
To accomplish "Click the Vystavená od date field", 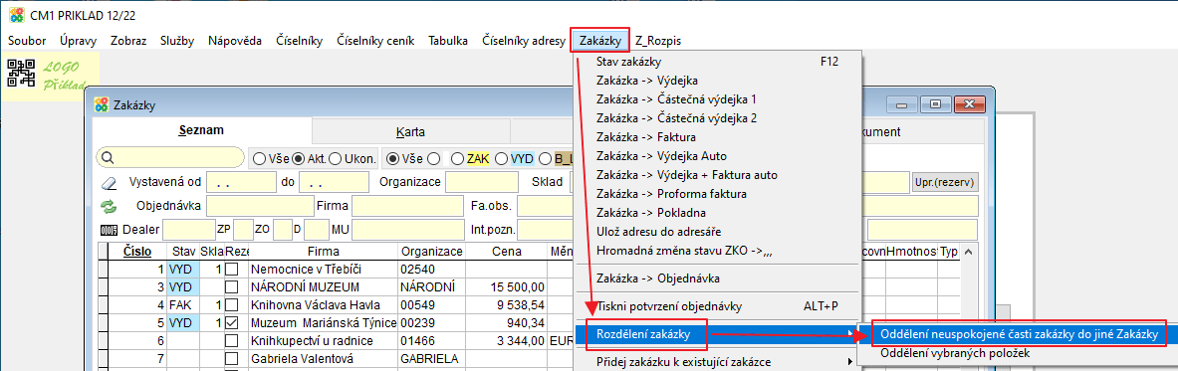I will coord(241,182).
